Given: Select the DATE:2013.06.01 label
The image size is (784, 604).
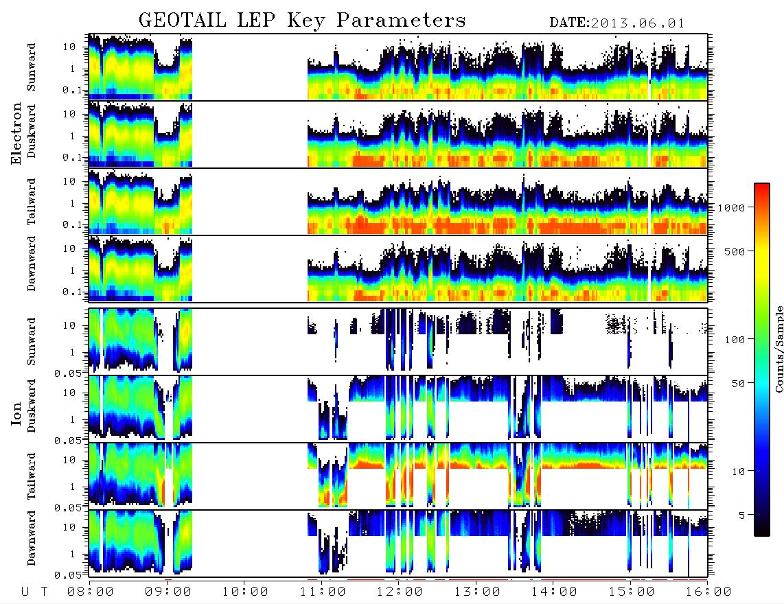Looking at the screenshot, I should [617, 23].
